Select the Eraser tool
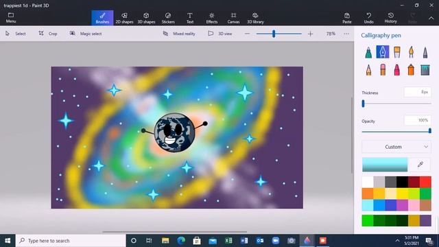This screenshot has width=439, height=247. [x=383, y=70]
